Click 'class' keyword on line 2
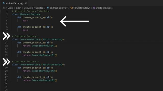 (x=15, y=14)
